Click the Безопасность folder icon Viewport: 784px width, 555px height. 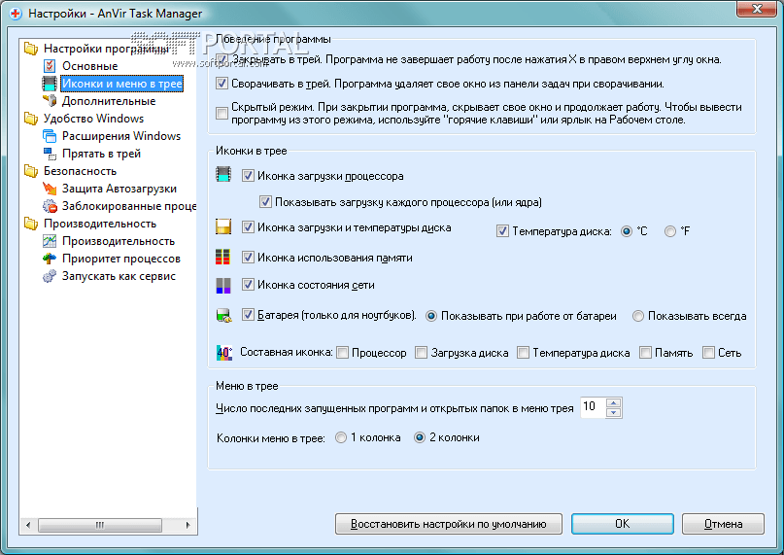31,171
